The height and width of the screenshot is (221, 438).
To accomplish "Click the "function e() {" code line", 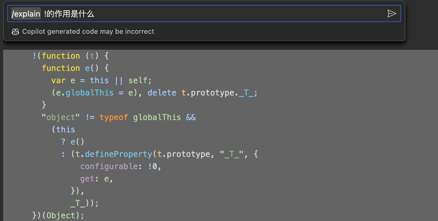I will click(75, 68).
